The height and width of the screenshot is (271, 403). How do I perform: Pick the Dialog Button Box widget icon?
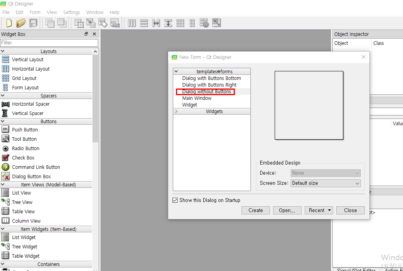(5, 176)
